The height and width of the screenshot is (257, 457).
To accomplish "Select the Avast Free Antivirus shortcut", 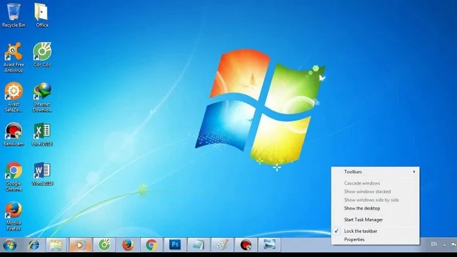I will pos(13,58).
